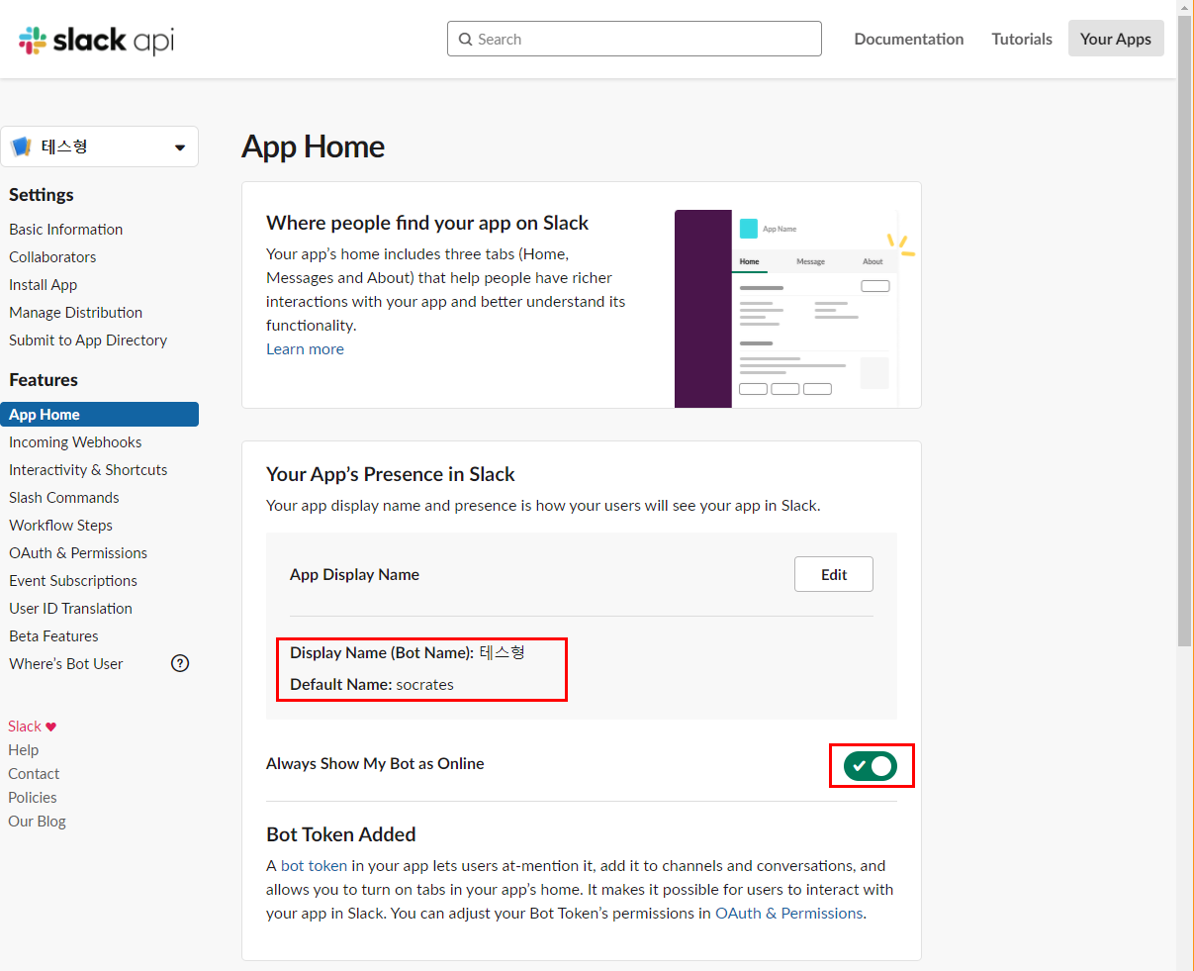This screenshot has width=1194, height=971.
Task: Click the search magnifier icon
Action: [466, 40]
